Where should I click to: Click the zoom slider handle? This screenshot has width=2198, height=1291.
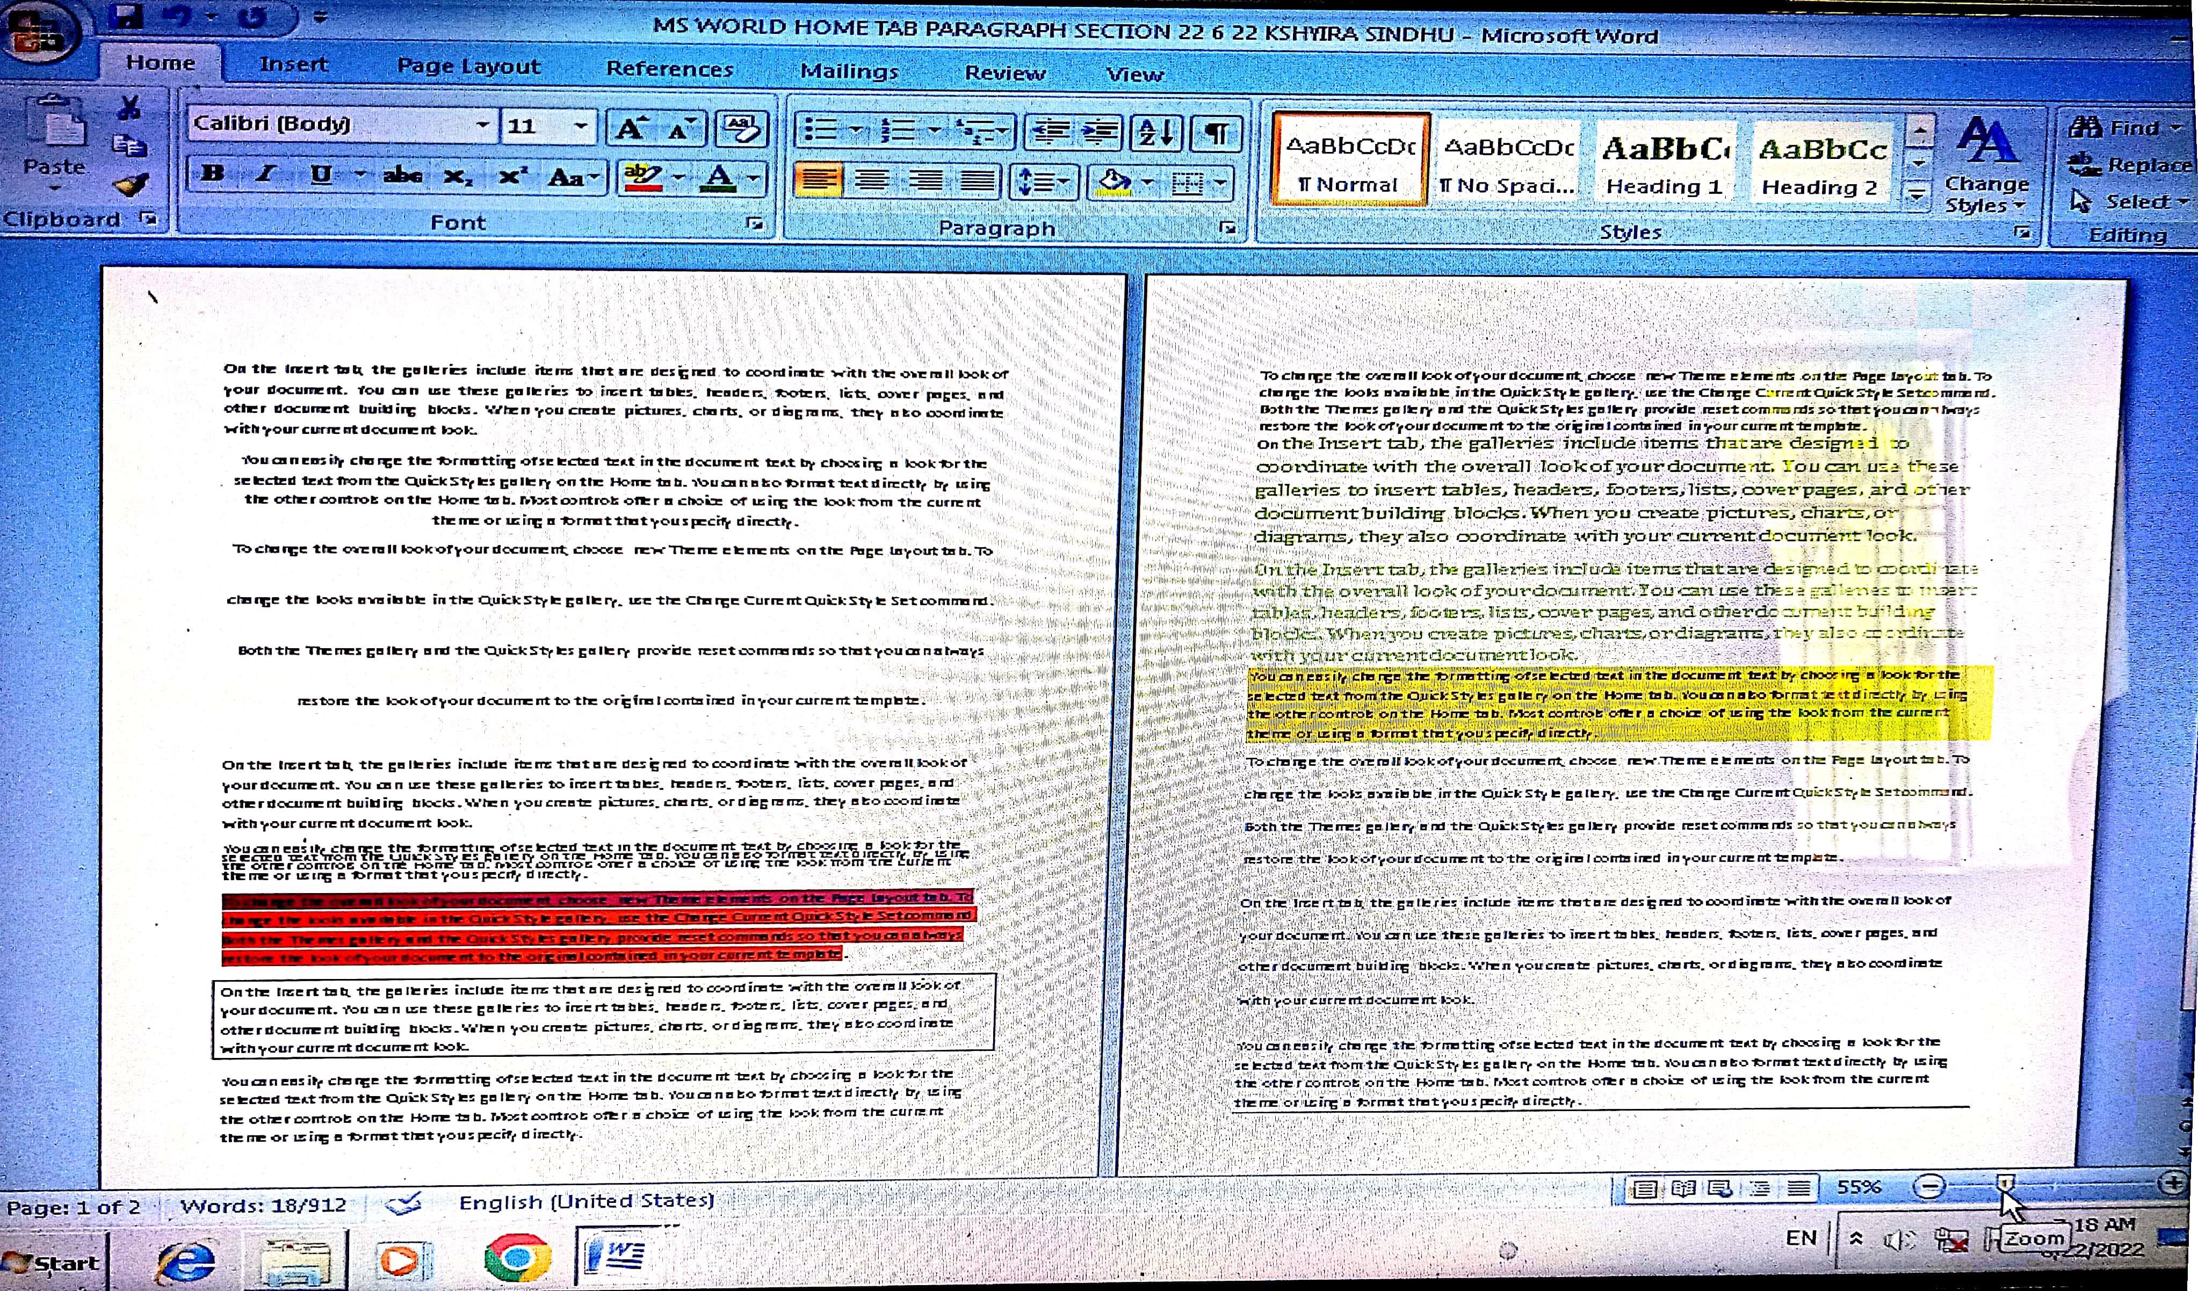pos(2005,1183)
